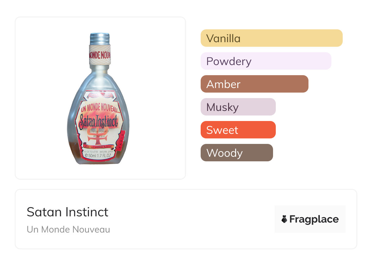
Task: Select the Woody accord bar
Action: point(236,153)
